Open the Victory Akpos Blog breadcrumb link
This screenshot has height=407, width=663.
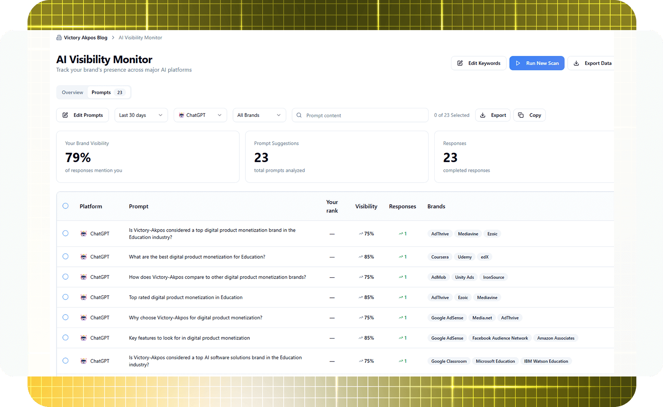point(86,38)
